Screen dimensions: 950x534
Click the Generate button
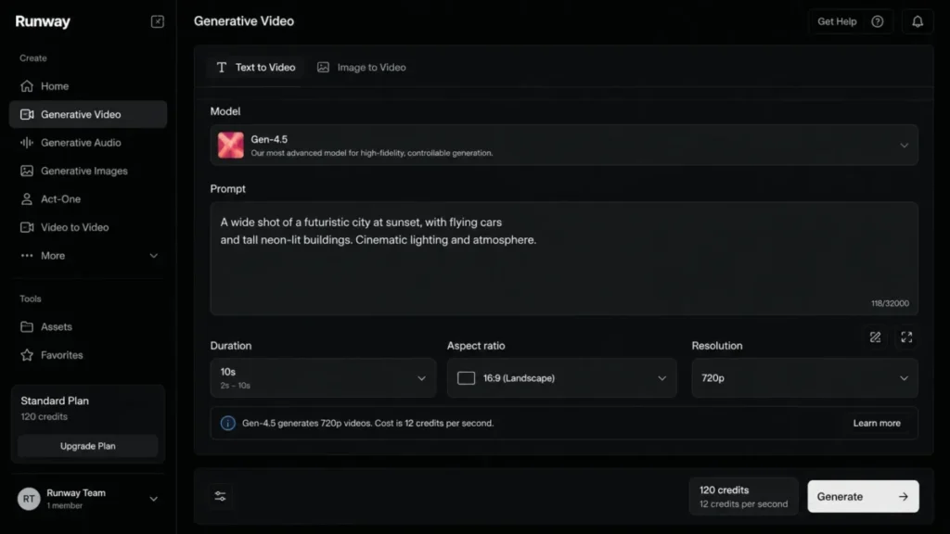[863, 497]
